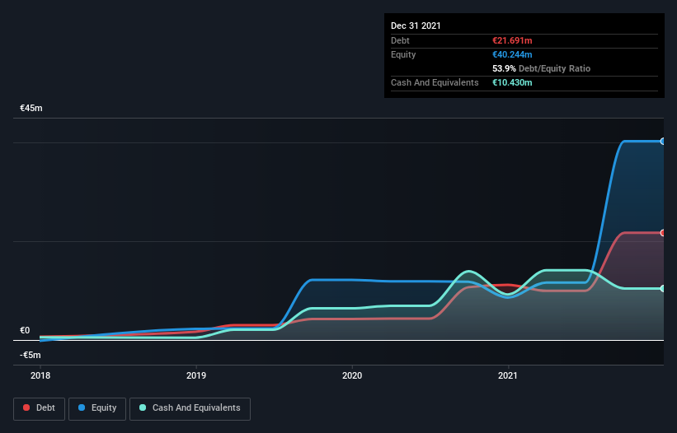Click Cash And Equivalents label in tooltip
The height and width of the screenshot is (433, 677).
point(435,82)
